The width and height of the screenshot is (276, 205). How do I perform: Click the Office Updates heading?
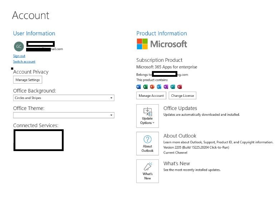click(180, 108)
